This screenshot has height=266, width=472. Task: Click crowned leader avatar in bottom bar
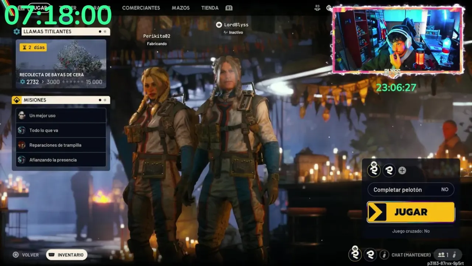tap(355, 254)
